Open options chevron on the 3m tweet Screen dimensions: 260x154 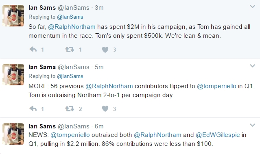pos(252,7)
